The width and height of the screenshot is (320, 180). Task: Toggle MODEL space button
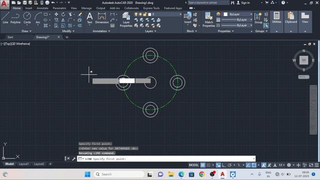(x=193, y=165)
